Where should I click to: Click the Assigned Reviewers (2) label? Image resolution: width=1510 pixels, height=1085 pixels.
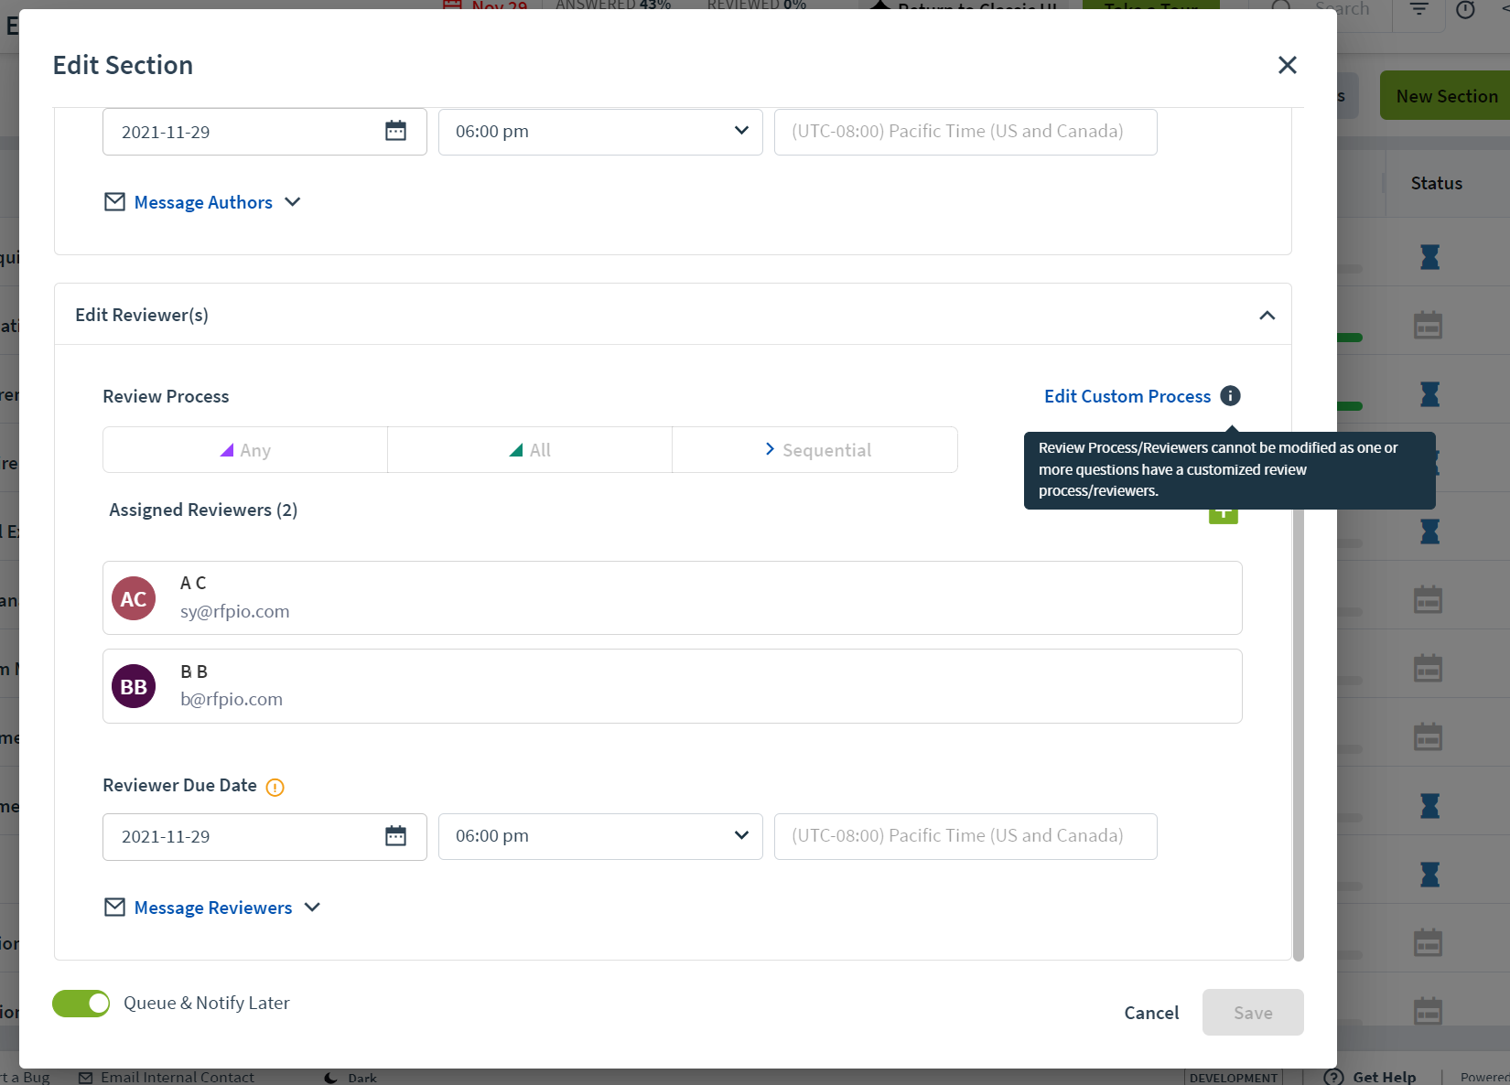click(x=203, y=510)
